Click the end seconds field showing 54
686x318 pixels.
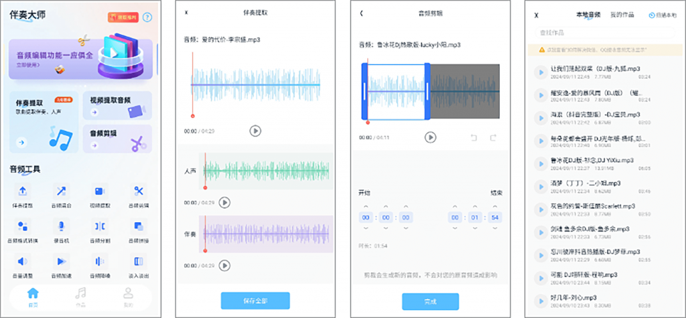pos(495,218)
